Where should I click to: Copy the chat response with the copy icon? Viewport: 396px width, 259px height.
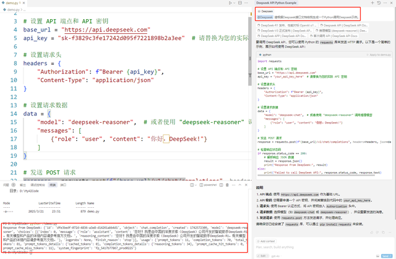(x=384, y=232)
